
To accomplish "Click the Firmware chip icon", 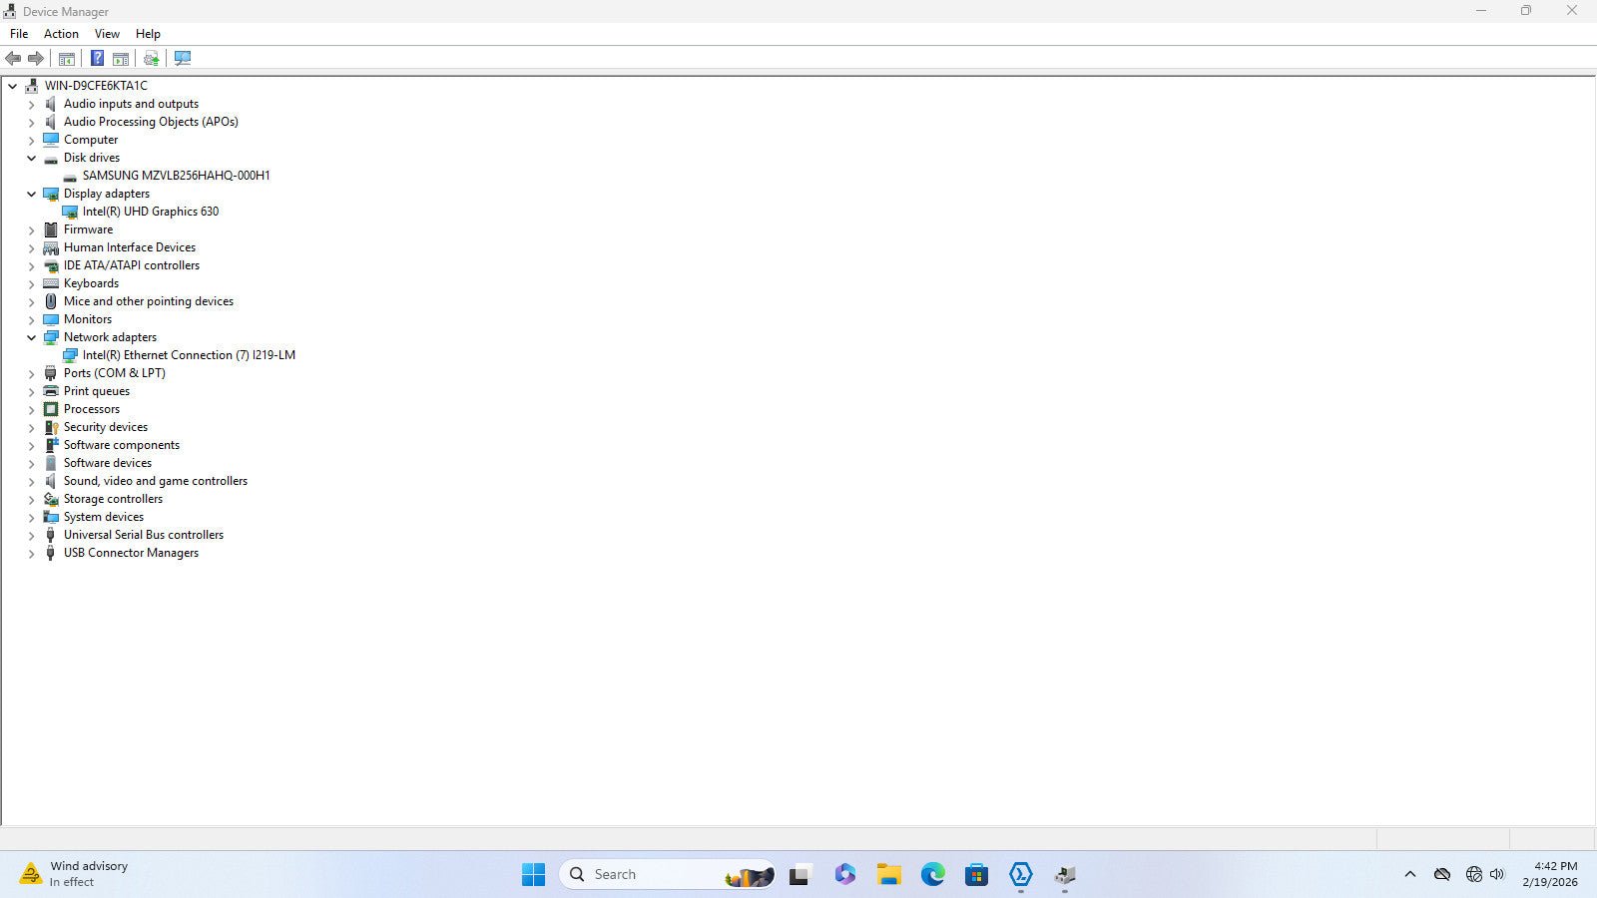I will [51, 229].
